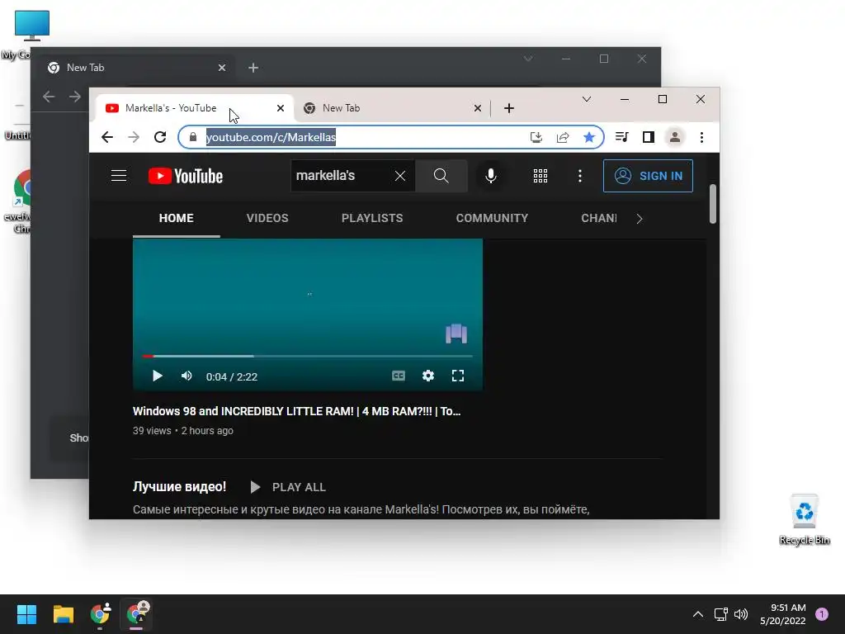Reload the YouTube page
This screenshot has width=845, height=634.
coord(160,138)
